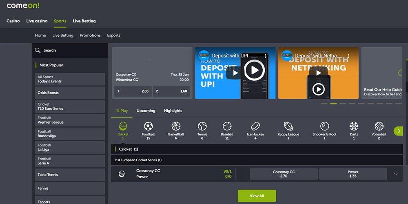Open the top Live Betting tab
This screenshot has height=204, width=408.
click(x=84, y=21)
